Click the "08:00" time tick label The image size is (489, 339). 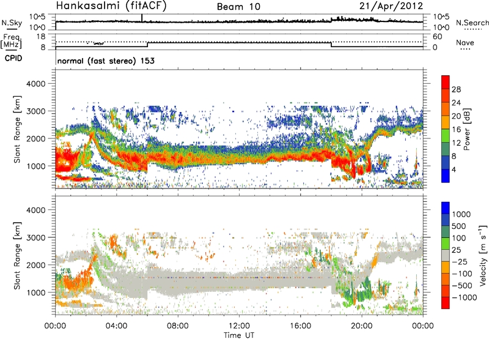(178, 326)
